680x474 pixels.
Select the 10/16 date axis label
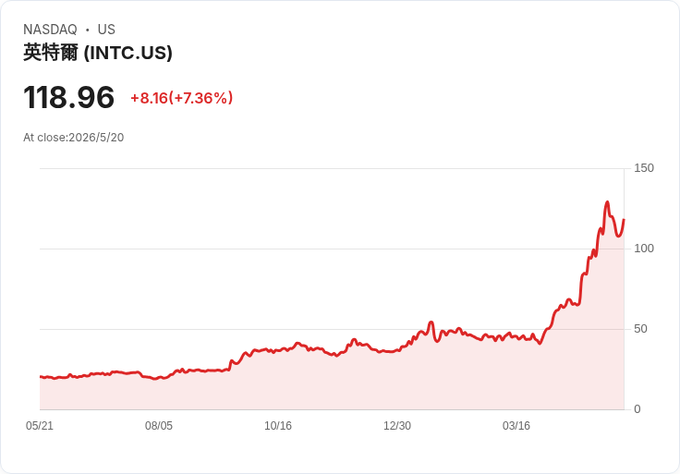tap(278, 425)
